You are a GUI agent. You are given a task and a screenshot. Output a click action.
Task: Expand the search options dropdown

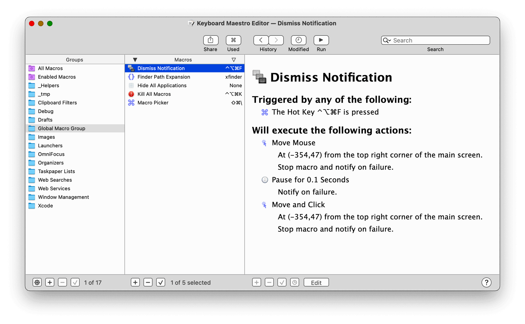tap(387, 40)
